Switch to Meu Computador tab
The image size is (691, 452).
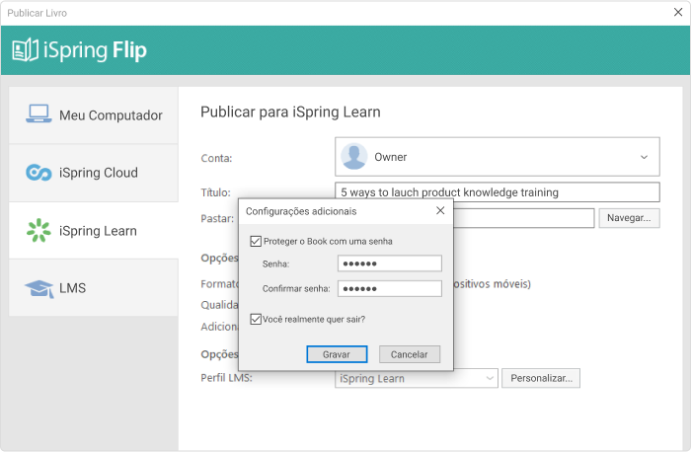(x=94, y=115)
